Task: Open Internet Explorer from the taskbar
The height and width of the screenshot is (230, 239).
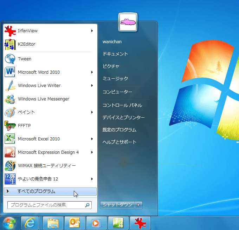Action: click(x=30, y=223)
